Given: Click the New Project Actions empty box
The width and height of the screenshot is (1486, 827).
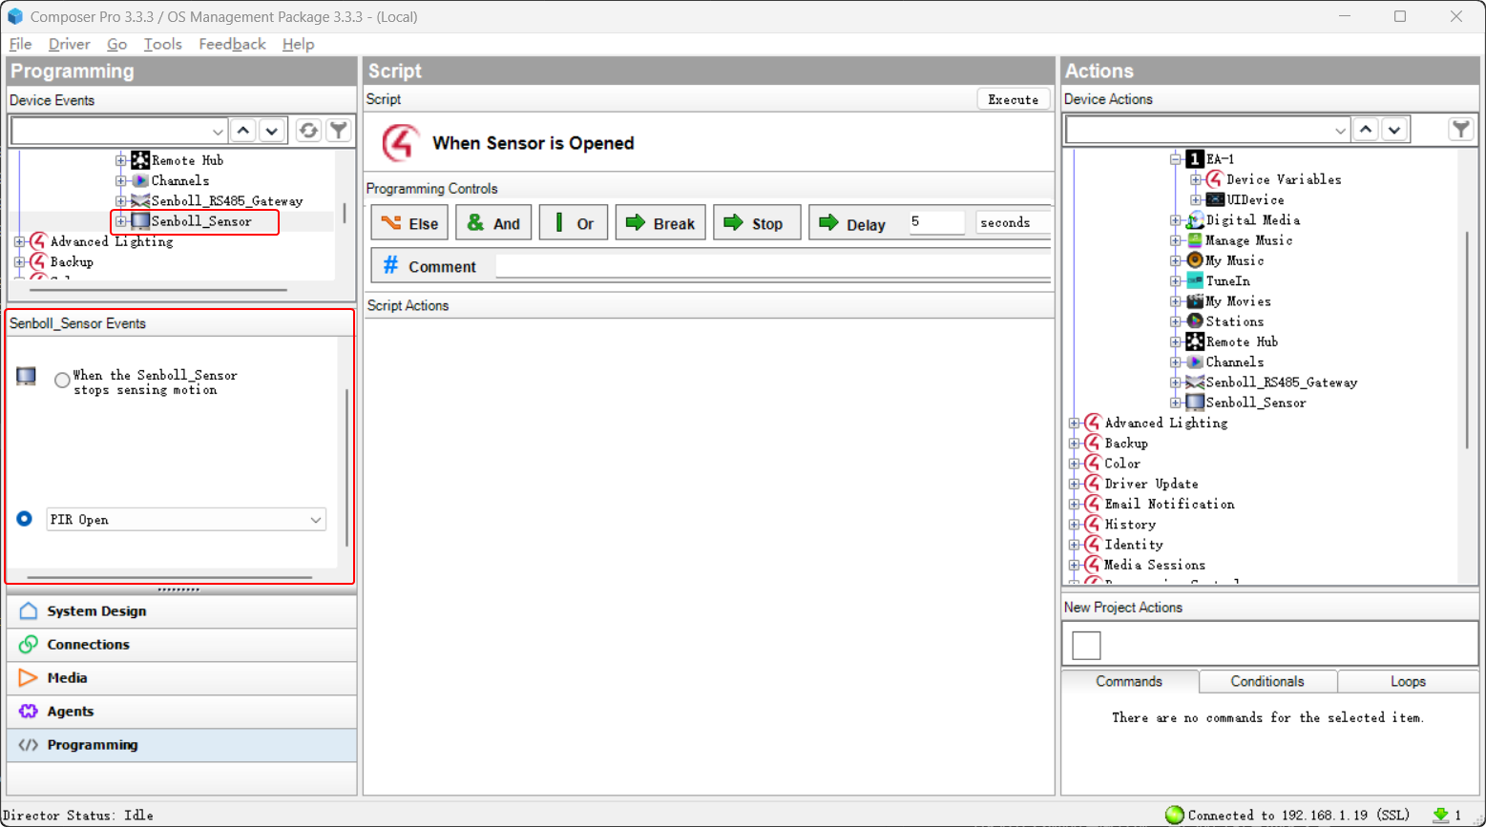Looking at the screenshot, I should coord(1086,646).
